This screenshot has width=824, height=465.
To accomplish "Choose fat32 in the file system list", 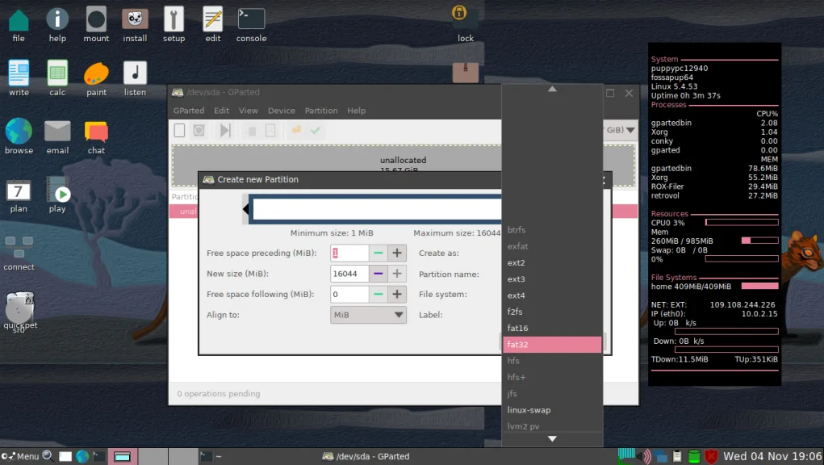I will (552, 344).
